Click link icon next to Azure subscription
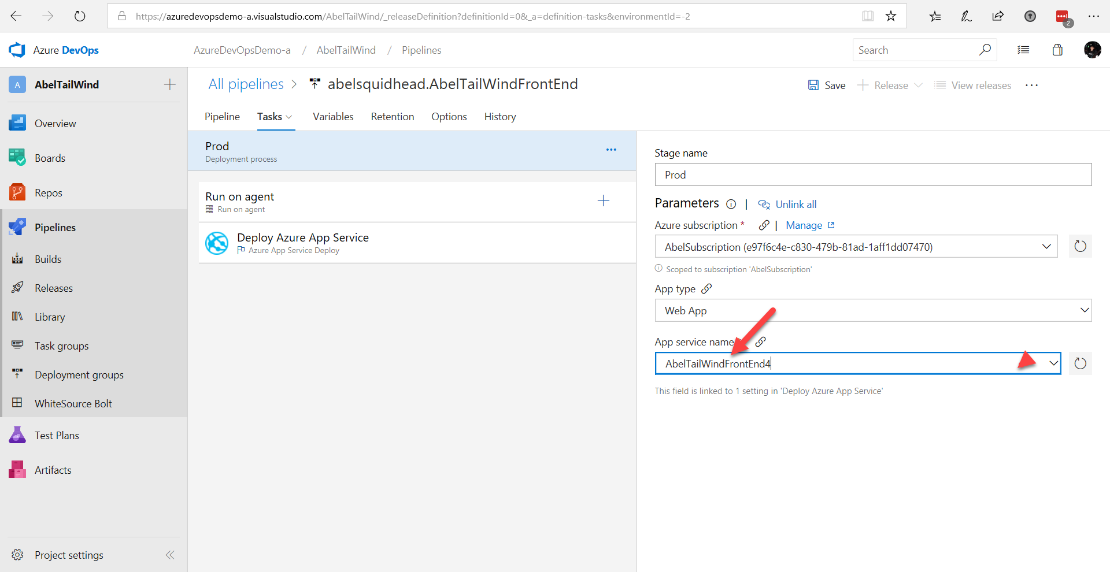This screenshot has height=572, width=1110. [x=764, y=225]
